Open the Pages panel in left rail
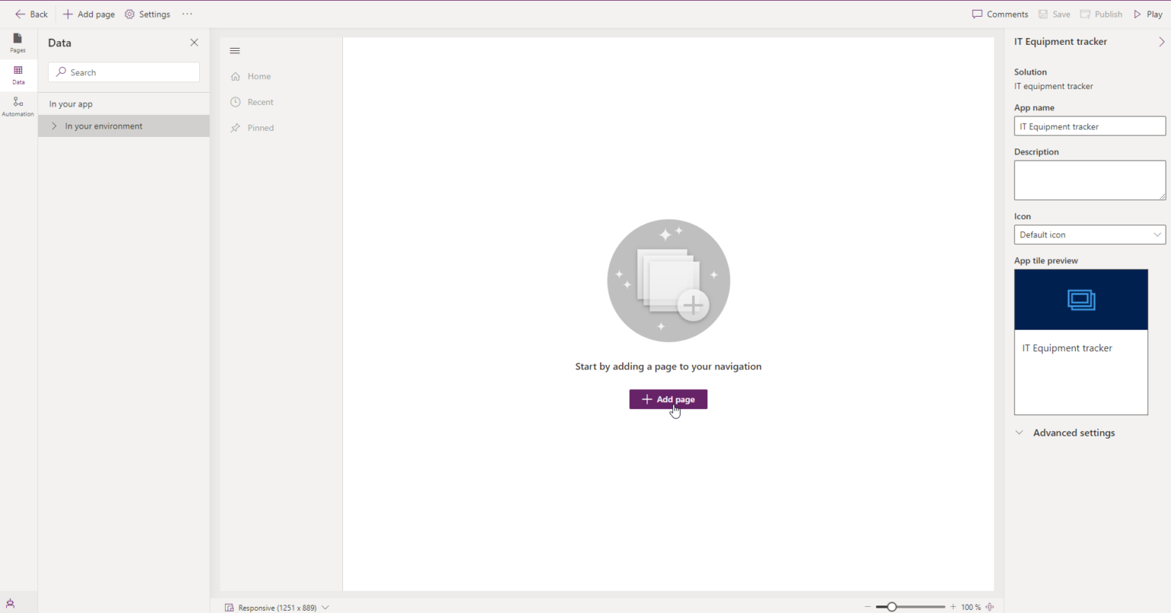1171x613 pixels. [x=18, y=43]
